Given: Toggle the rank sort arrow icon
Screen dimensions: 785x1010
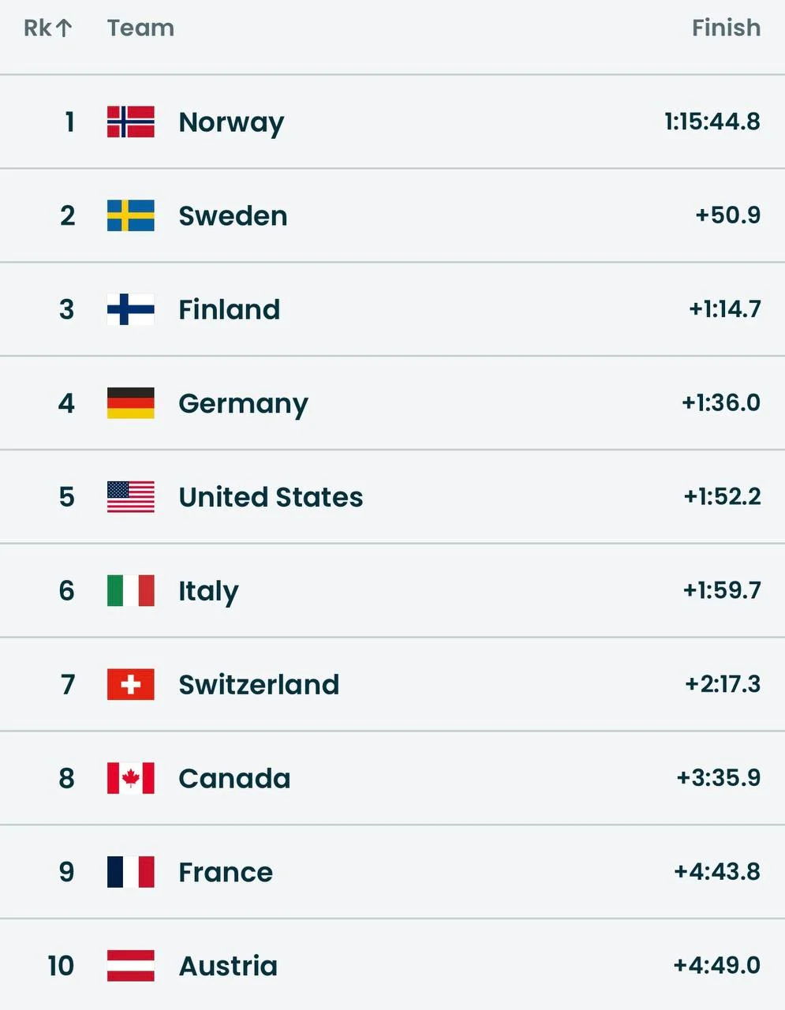Looking at the screenshot, I should [64, 28].
